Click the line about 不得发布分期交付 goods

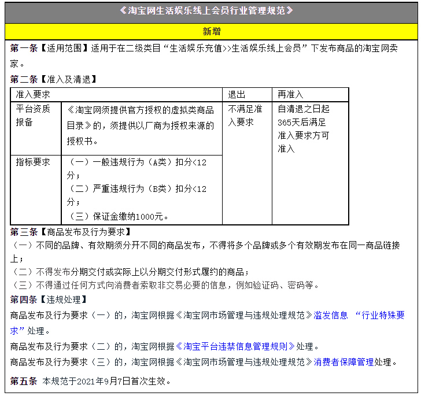click(130, 272)
